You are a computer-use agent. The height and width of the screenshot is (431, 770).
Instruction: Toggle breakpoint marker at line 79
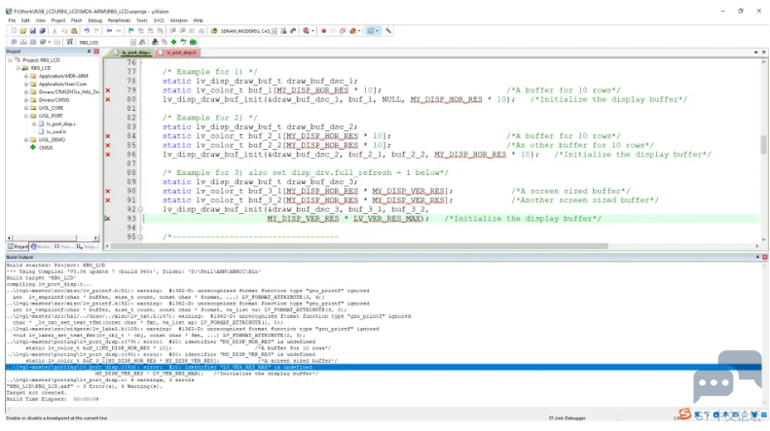click(107, 90)
